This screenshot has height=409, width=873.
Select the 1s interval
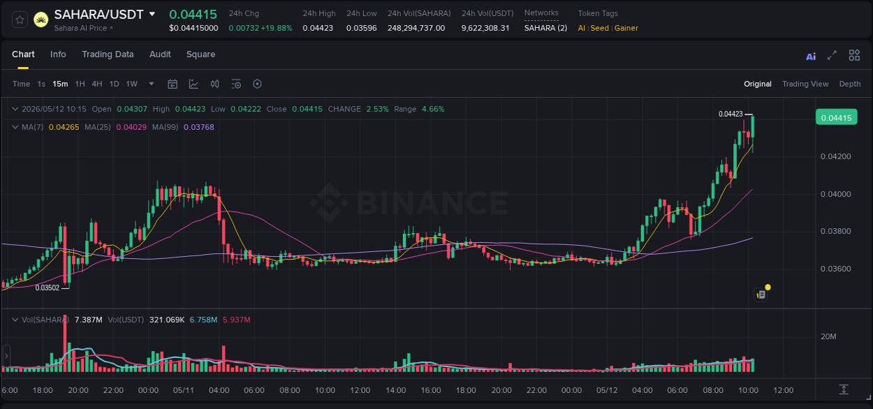click(41, 84)
